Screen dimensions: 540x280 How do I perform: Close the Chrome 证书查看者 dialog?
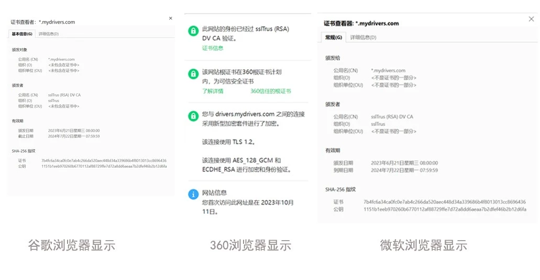[170, 18]
